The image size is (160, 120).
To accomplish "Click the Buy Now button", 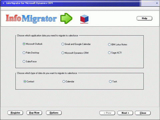I will (x=34, y=113).
